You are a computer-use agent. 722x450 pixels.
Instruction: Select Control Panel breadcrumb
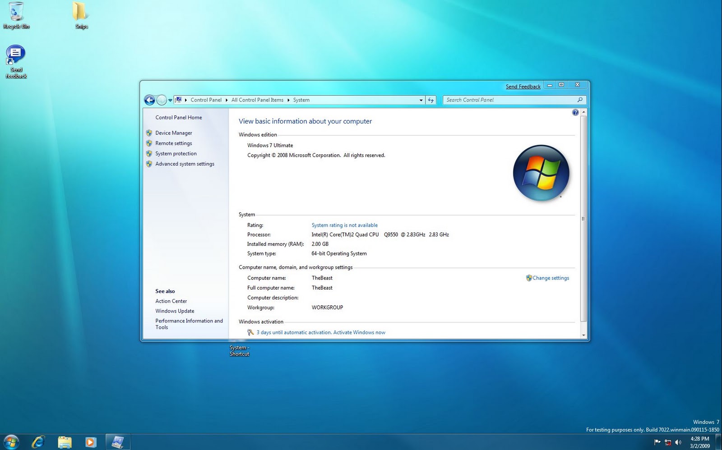pos(206,100)
